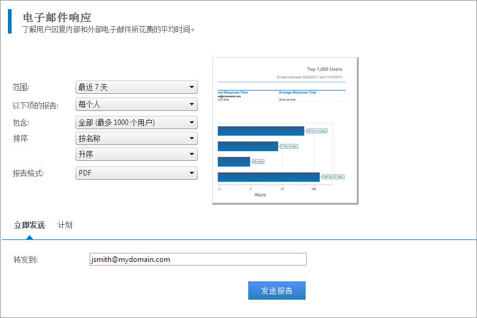The height and width of the screenshot is (318, 477).
Task: Open the 包含 dropdown showing 全部 (最多 1000 个用户)
Action: [136, 122]
